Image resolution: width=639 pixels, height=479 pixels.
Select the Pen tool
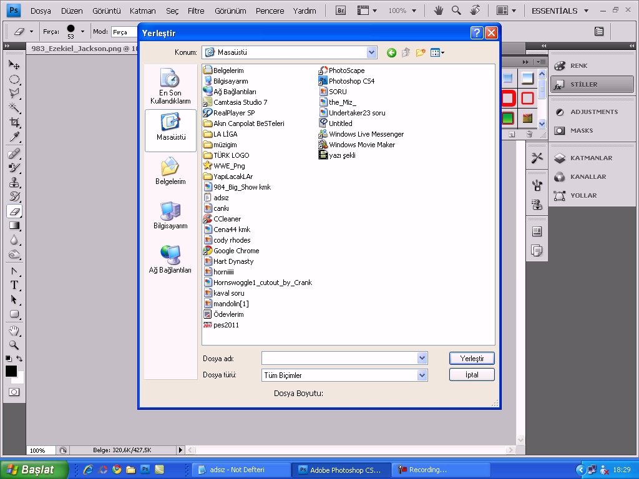pyautogui.click(x=14, y=271)
